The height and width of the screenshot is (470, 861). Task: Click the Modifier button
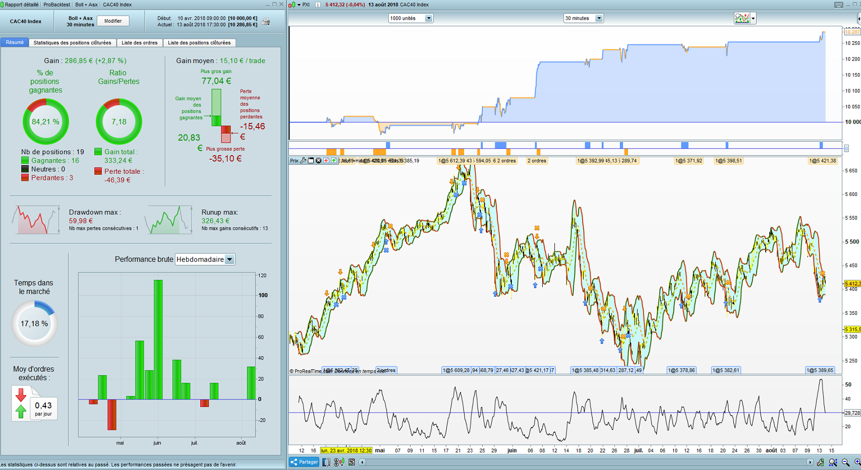113,21
